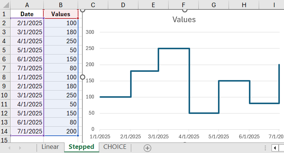Select cell B2 with value 100
The image size is (284, 153).
(61, 23)
